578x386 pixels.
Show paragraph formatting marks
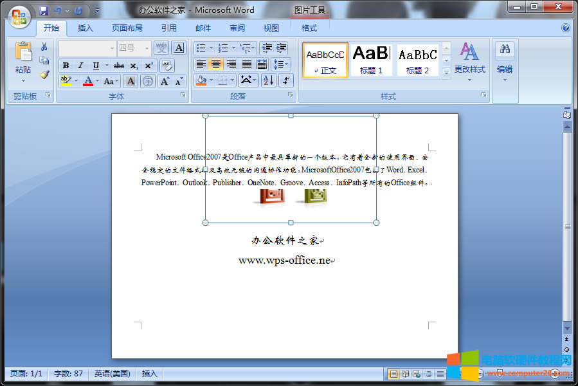click(285, 80)
